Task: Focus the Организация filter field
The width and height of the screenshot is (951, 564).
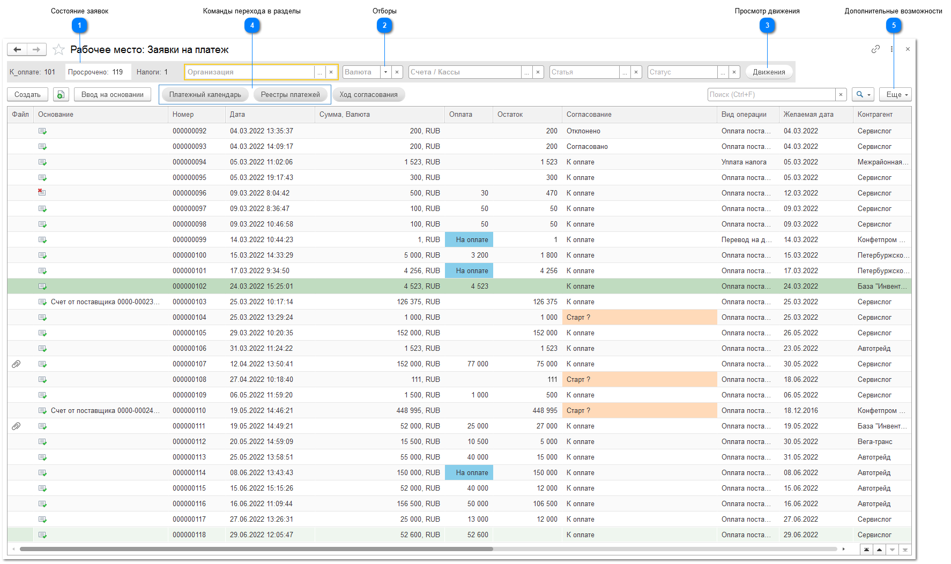Action: pyautogui.click(x=249, y=72)
